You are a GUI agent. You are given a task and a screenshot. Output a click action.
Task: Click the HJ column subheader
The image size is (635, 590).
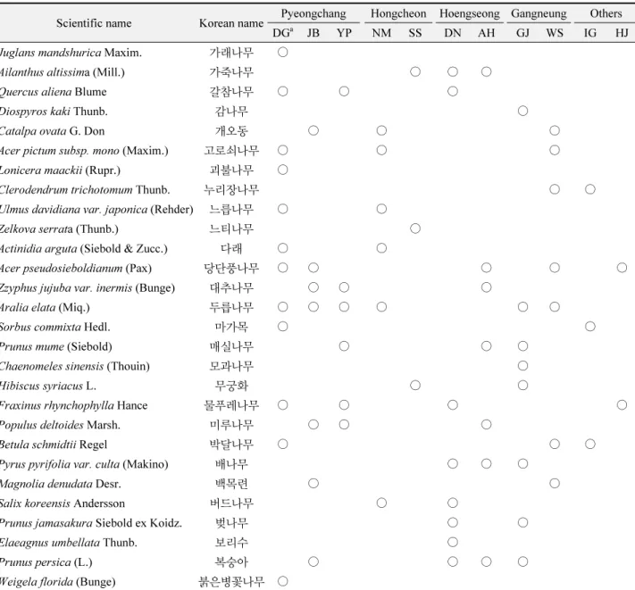click(622, 33)
